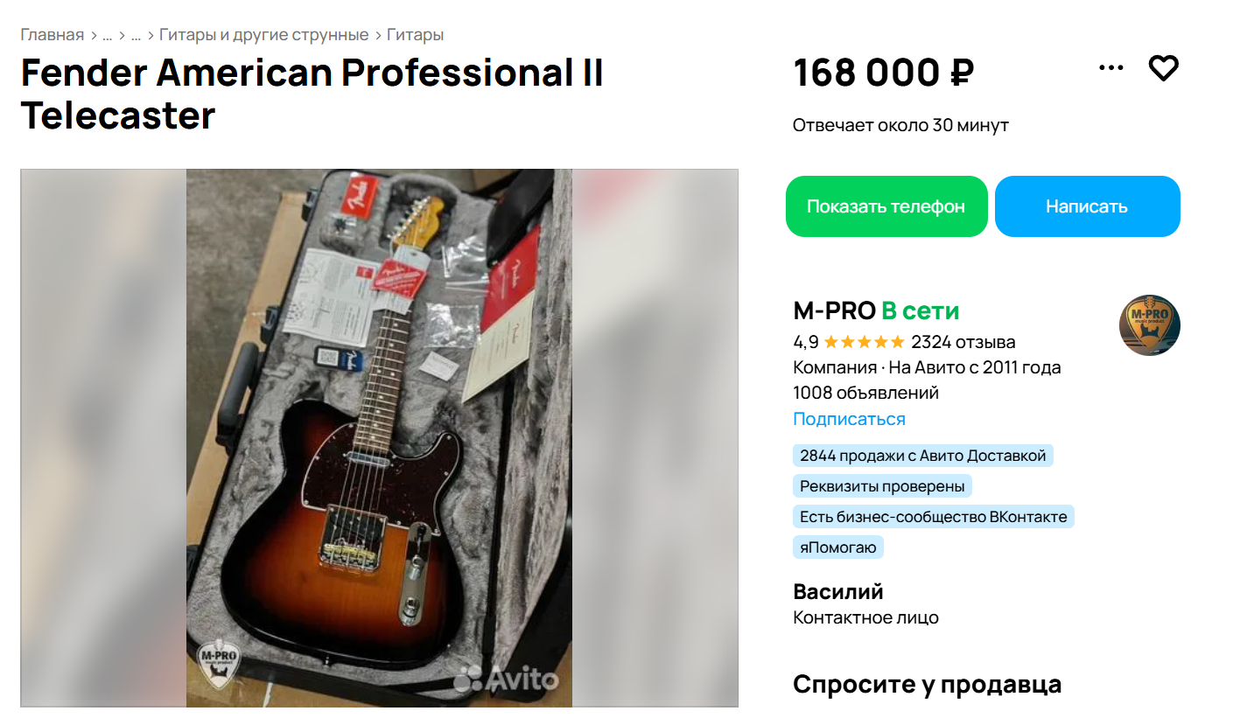
Task: Expand the first collapsed breadcrumb ellipsis
Action: point(107,35)
